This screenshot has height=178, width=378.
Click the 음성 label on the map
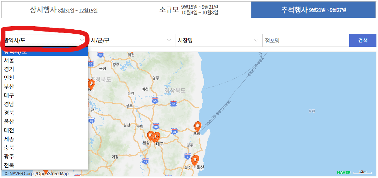click(103, 68)
